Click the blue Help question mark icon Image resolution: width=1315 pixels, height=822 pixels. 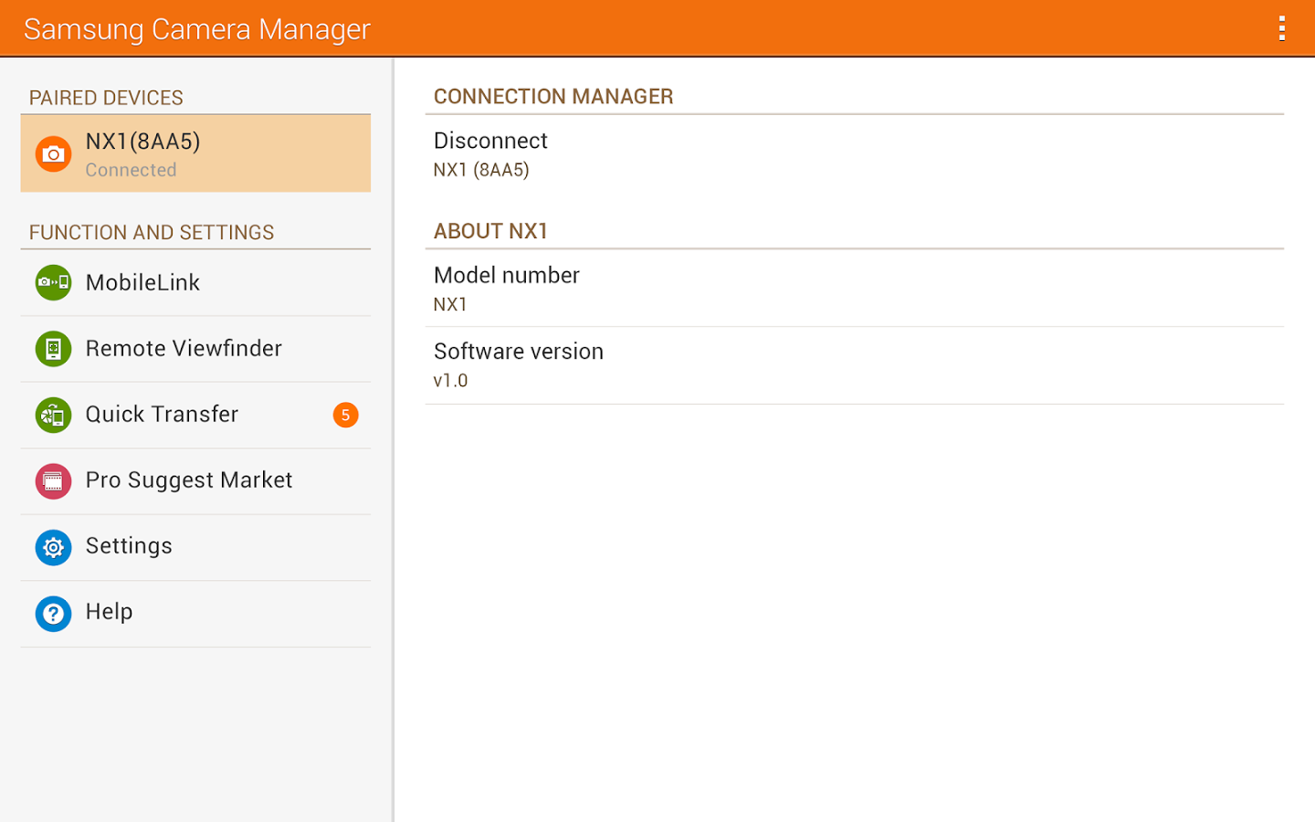tap(53, 613)
